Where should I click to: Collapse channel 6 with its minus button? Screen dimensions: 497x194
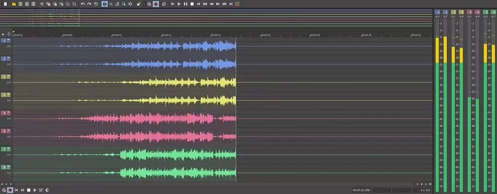pos(9,131)
